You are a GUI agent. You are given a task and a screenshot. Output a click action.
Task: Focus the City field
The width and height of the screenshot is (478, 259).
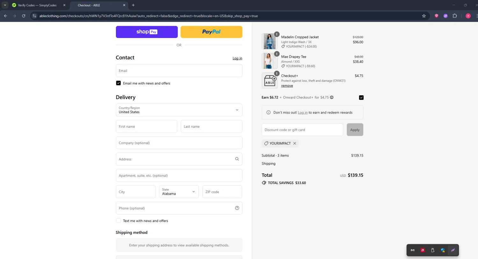[136, 192]
